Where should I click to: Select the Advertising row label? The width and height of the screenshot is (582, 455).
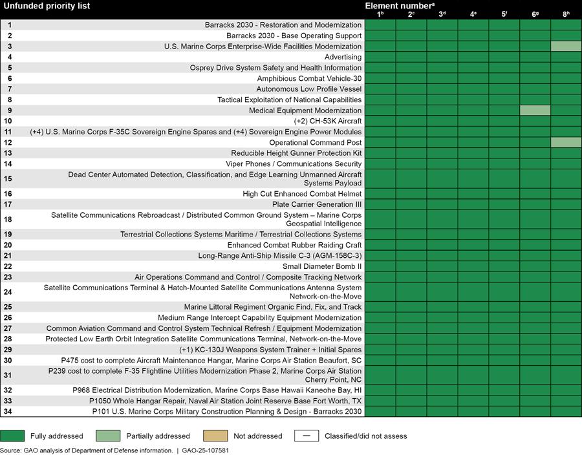(x=343, y=57)
